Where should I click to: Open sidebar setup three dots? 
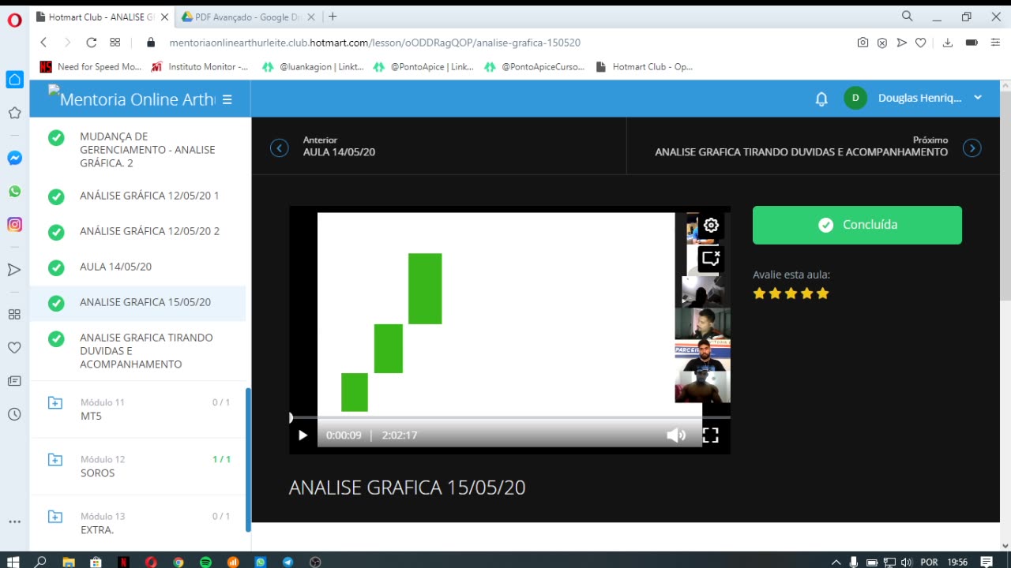coord(14,521)
